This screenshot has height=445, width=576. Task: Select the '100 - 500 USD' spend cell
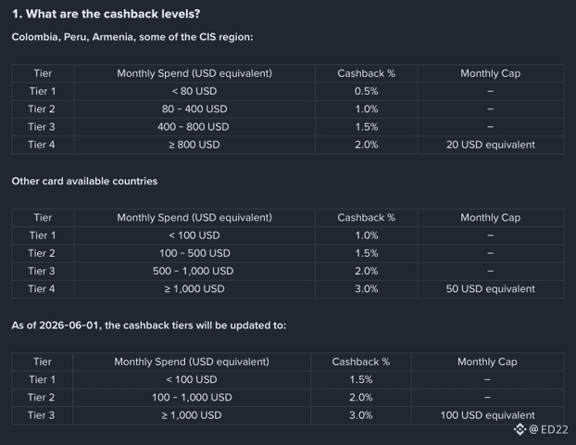pos(194,253)
